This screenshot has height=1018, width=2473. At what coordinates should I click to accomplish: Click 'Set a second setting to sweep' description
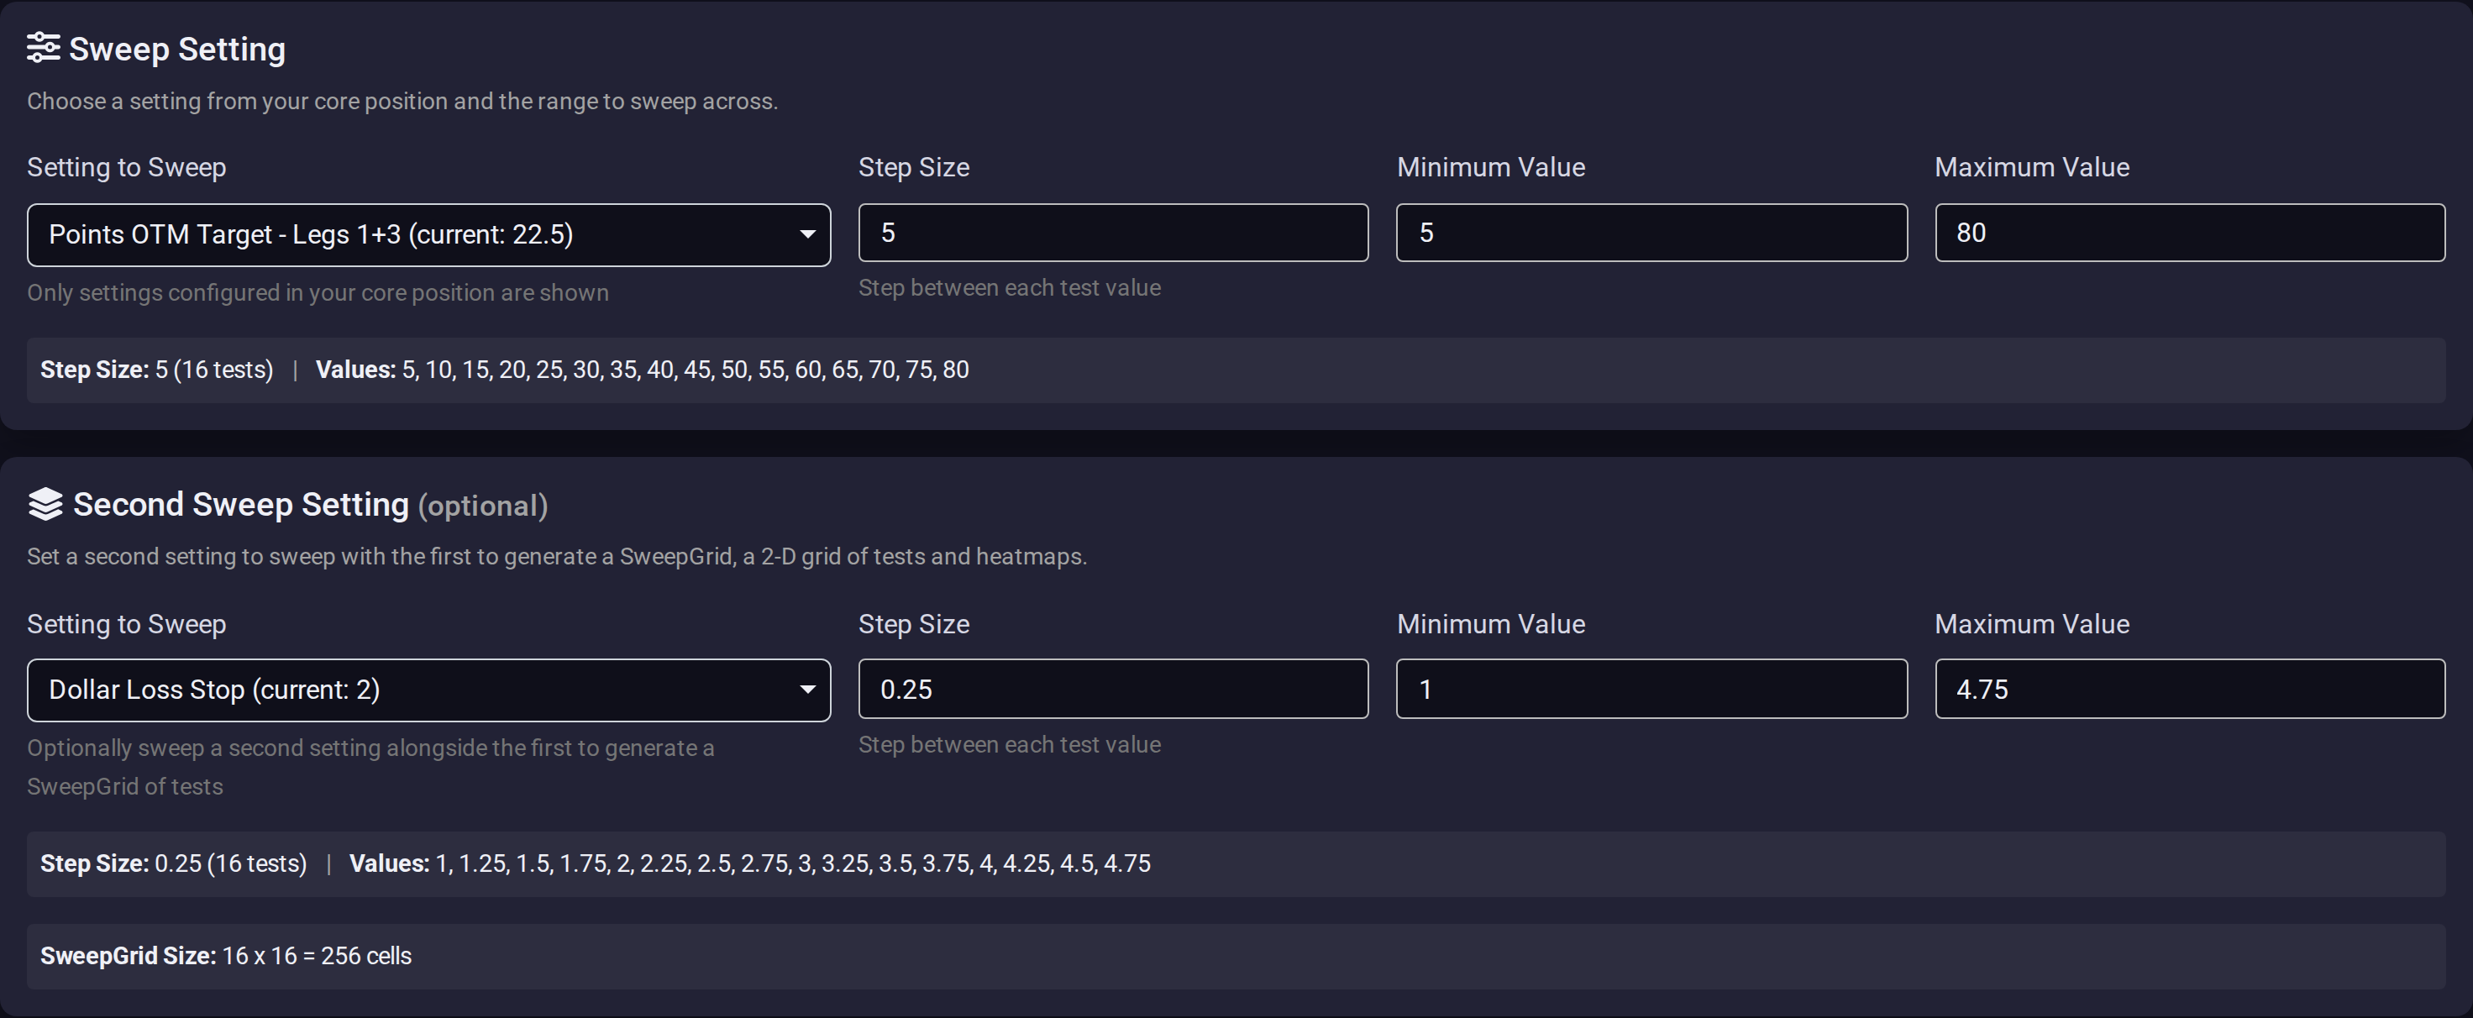point(557,556)
